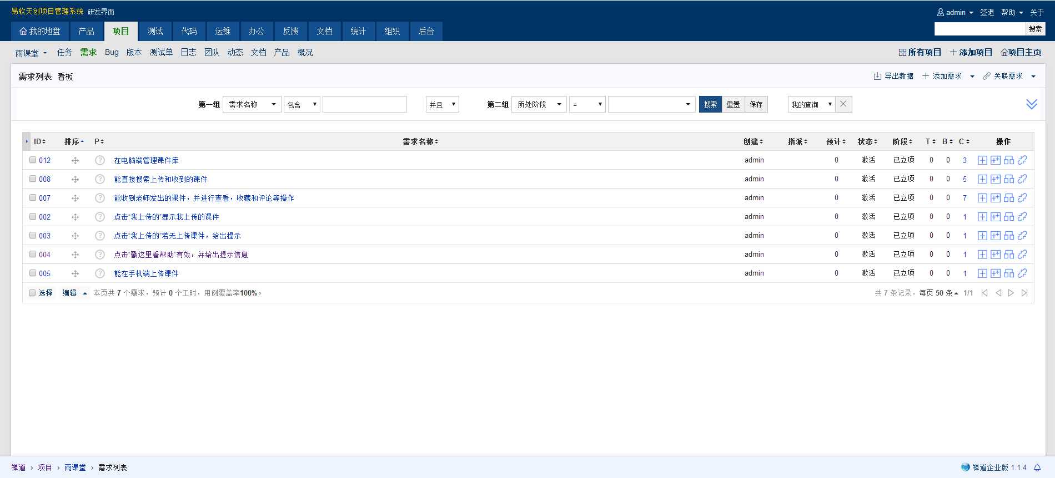Viewport: 1055px width, 478px height.
Task: Click create-task plus icon for requirement 012
Action: coord(982,160)
